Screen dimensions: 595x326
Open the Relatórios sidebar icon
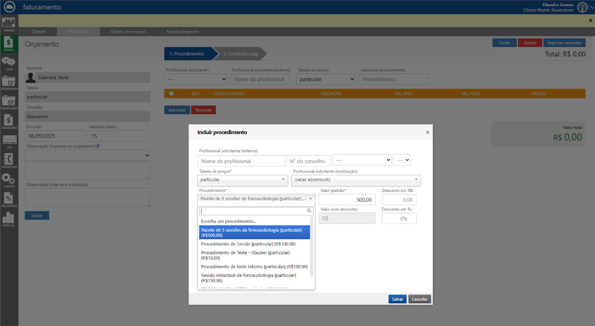[9, 200]
